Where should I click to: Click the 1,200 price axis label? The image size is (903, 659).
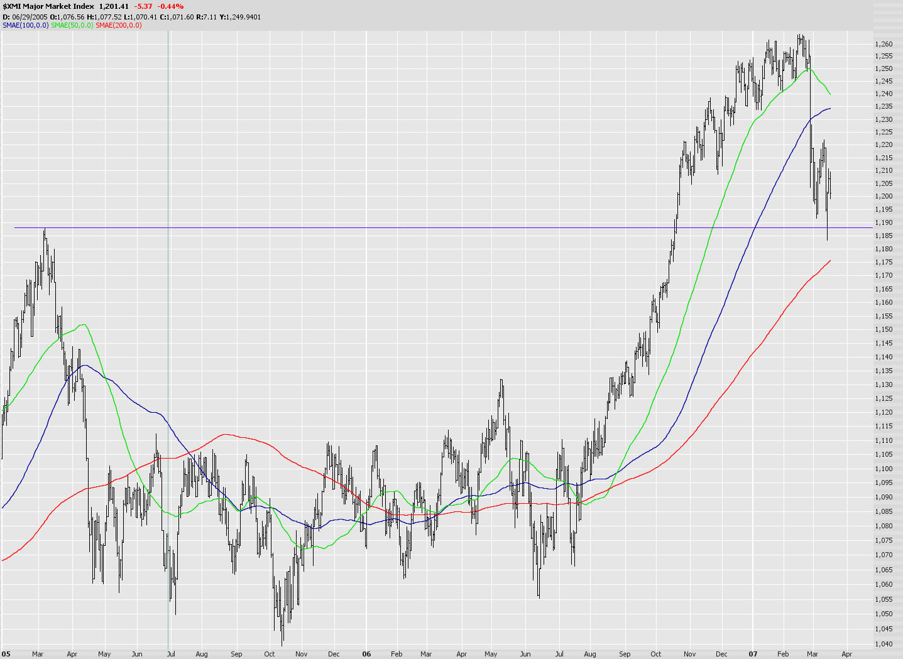pos(884,196)
